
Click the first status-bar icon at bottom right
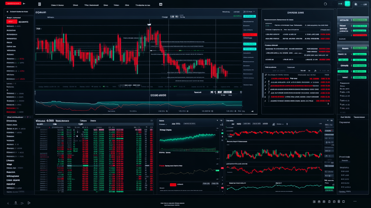pos(314,202)
